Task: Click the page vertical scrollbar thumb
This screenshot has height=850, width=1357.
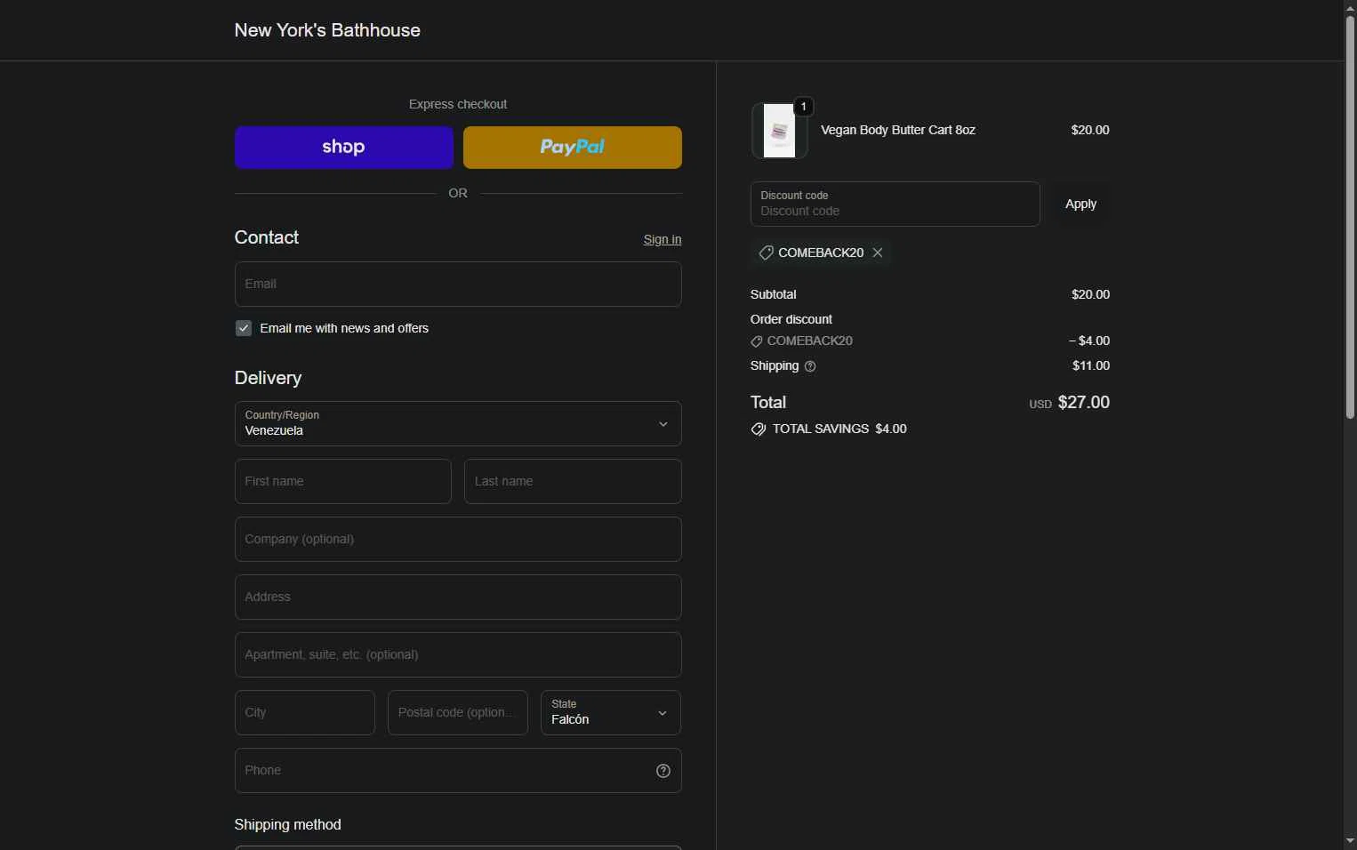Action: pos(1350,216)
